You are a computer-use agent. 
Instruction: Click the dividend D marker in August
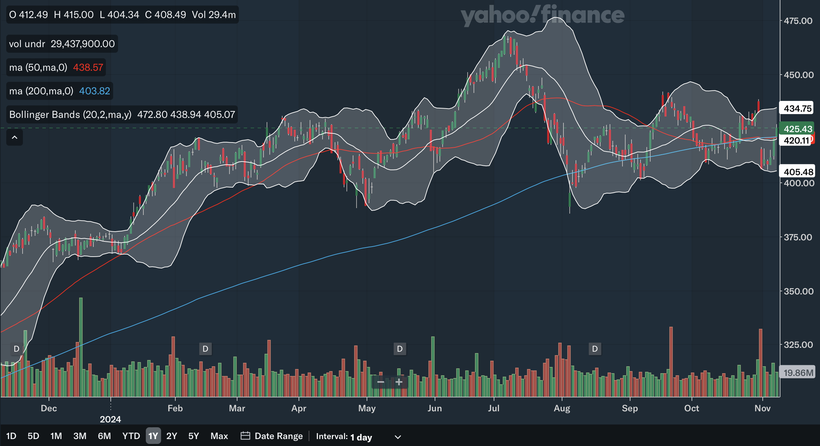(x=595, y=349)
